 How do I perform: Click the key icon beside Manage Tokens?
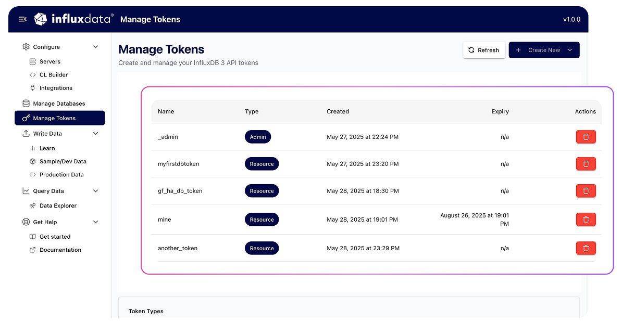[x=26, y=118]
